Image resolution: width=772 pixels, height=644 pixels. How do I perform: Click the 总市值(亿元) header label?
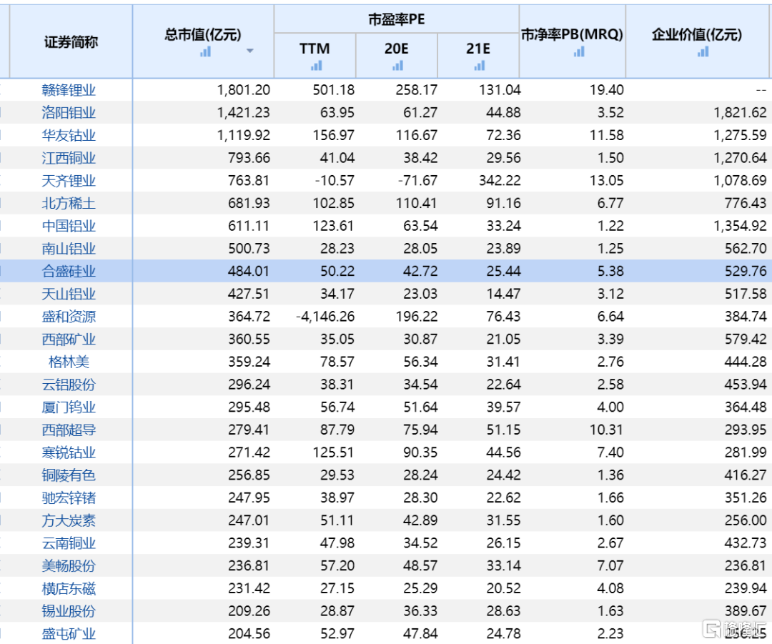pyautogui.click(x=203, y=34)
